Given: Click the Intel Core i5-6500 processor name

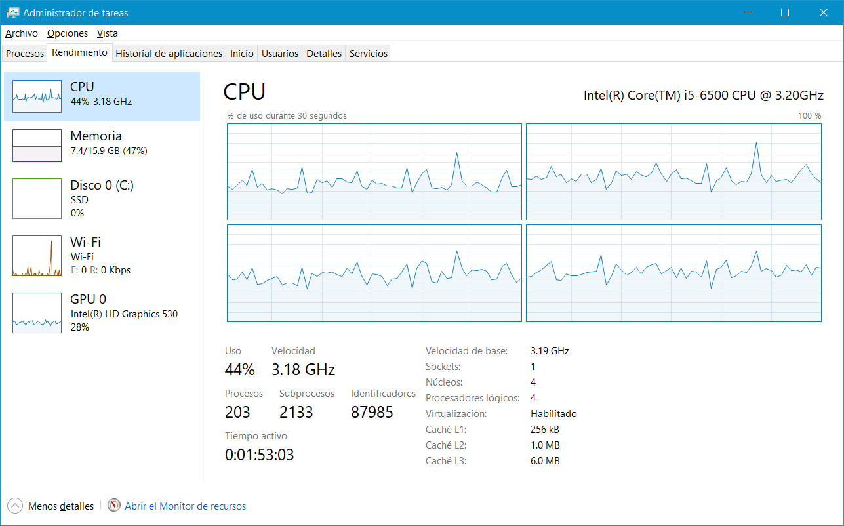Looking at the screenshot, I should pyautogui.click(x=704, y=95).
